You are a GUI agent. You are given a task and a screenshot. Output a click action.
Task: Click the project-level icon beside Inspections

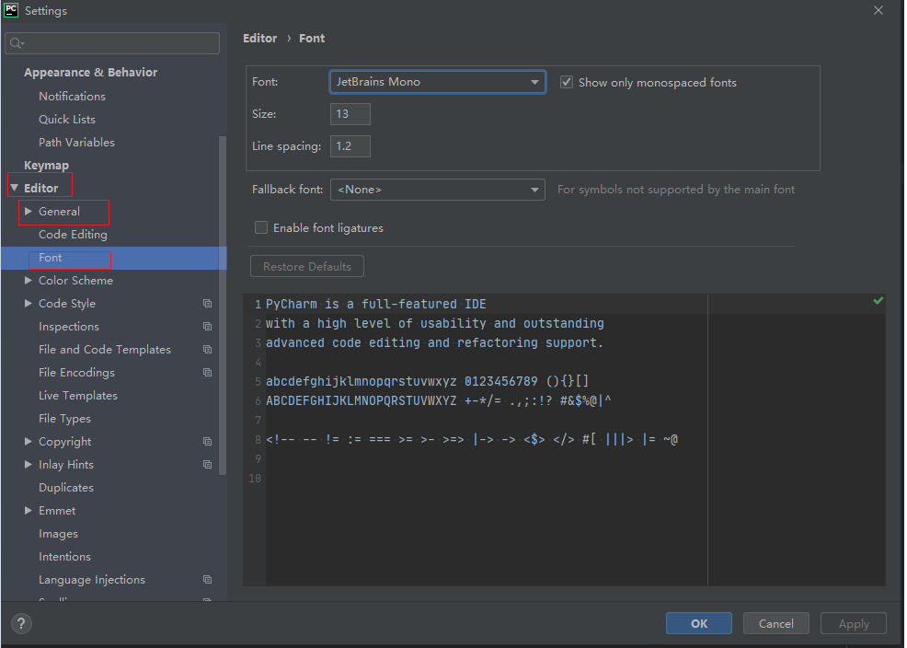pyautogui.click(x=207, y=327)
